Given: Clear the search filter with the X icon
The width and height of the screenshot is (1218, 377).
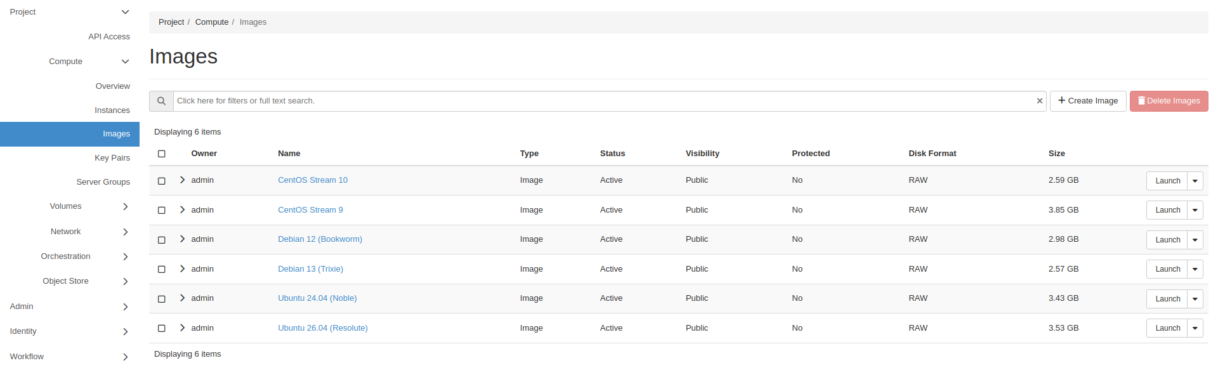Looking at the screenshot, I should (1040, 101).
